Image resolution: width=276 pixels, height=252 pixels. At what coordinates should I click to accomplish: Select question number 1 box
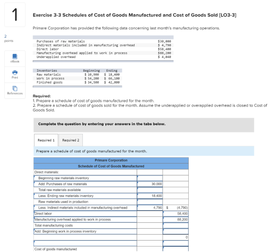click(15, 15)
